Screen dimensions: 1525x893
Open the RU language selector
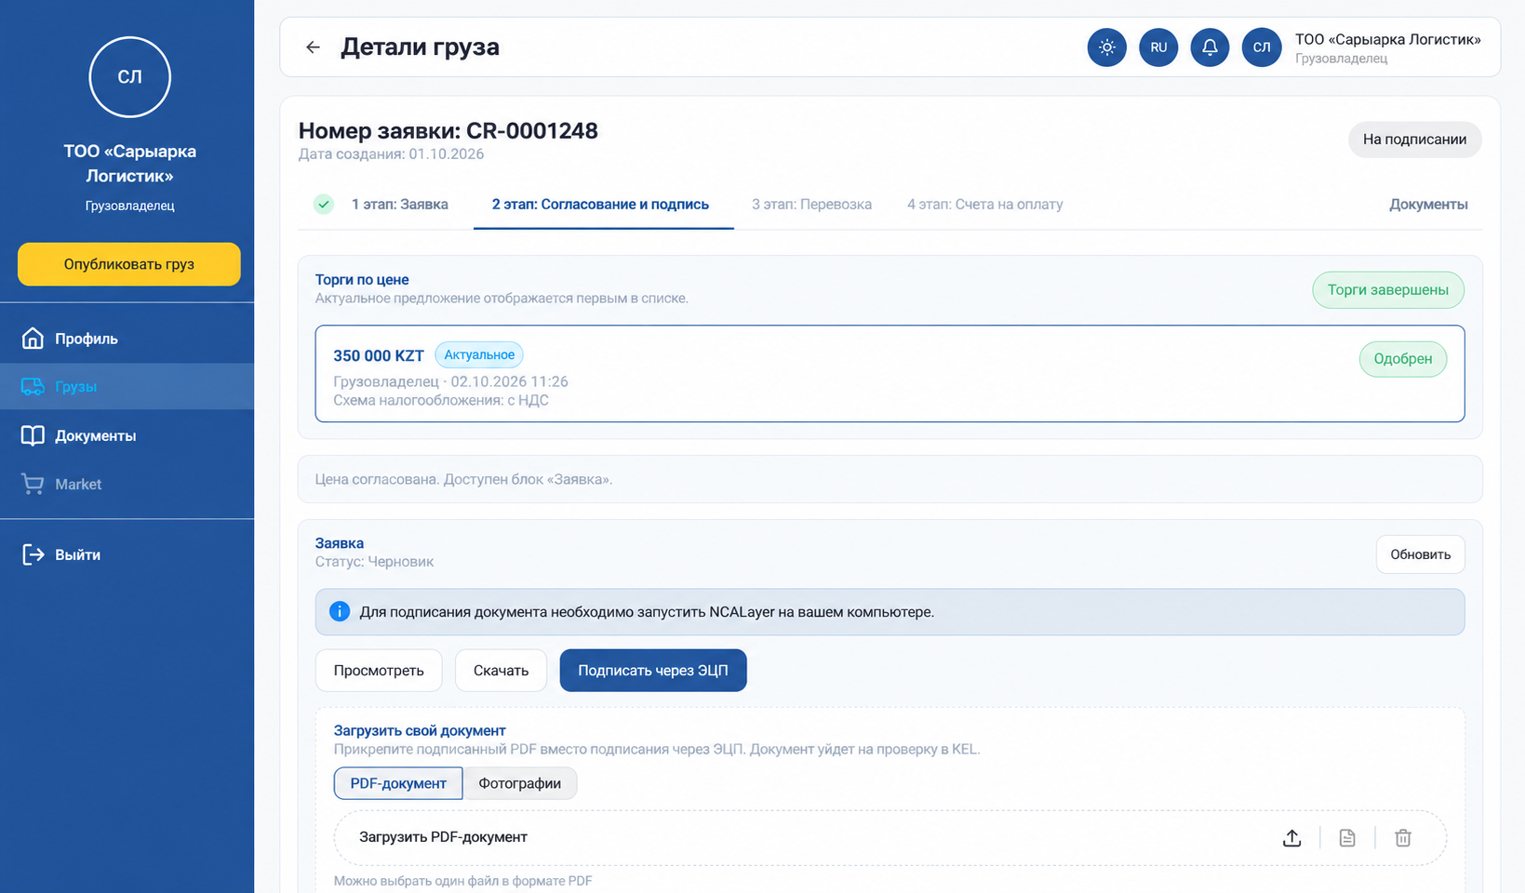1158,47
